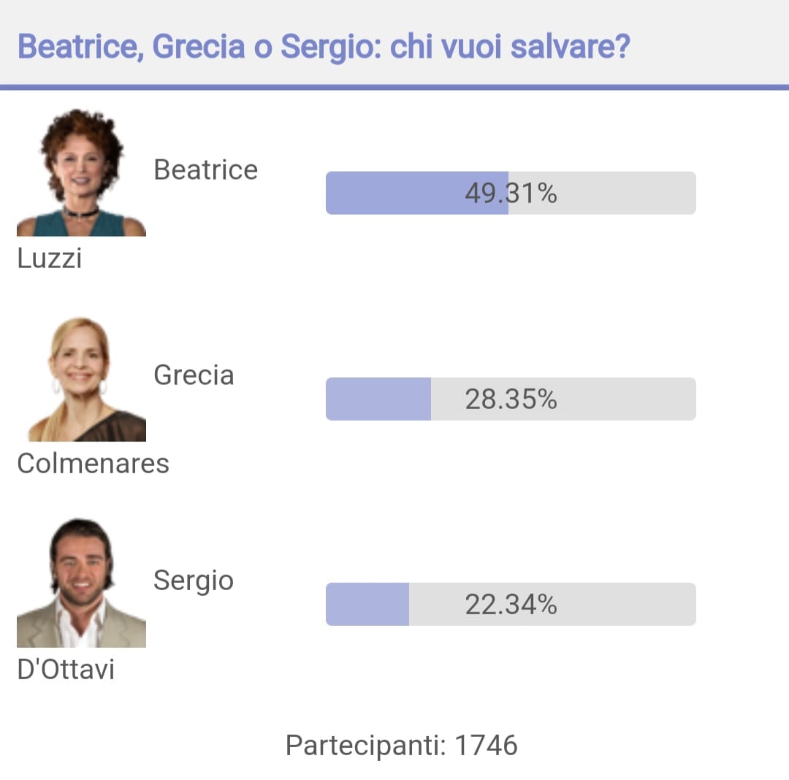Select the Beatrice Luzzi photo thumbnail

pos(82,172)
